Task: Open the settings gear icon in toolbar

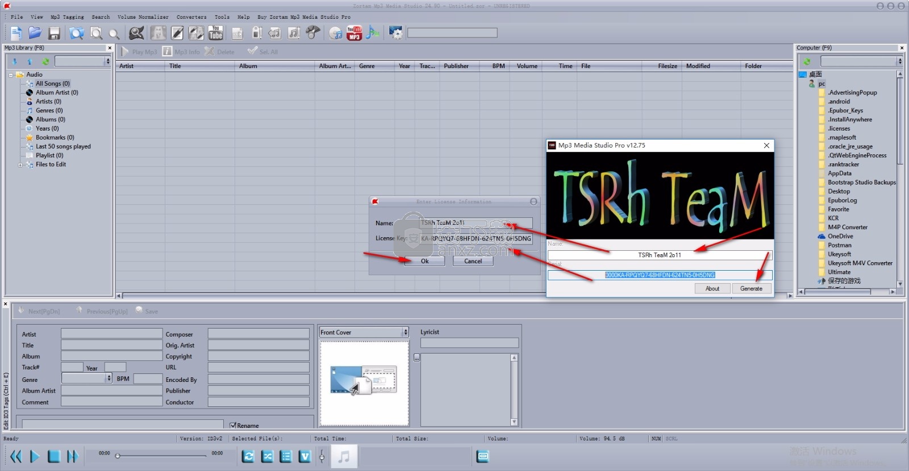Action: (395, 33)
